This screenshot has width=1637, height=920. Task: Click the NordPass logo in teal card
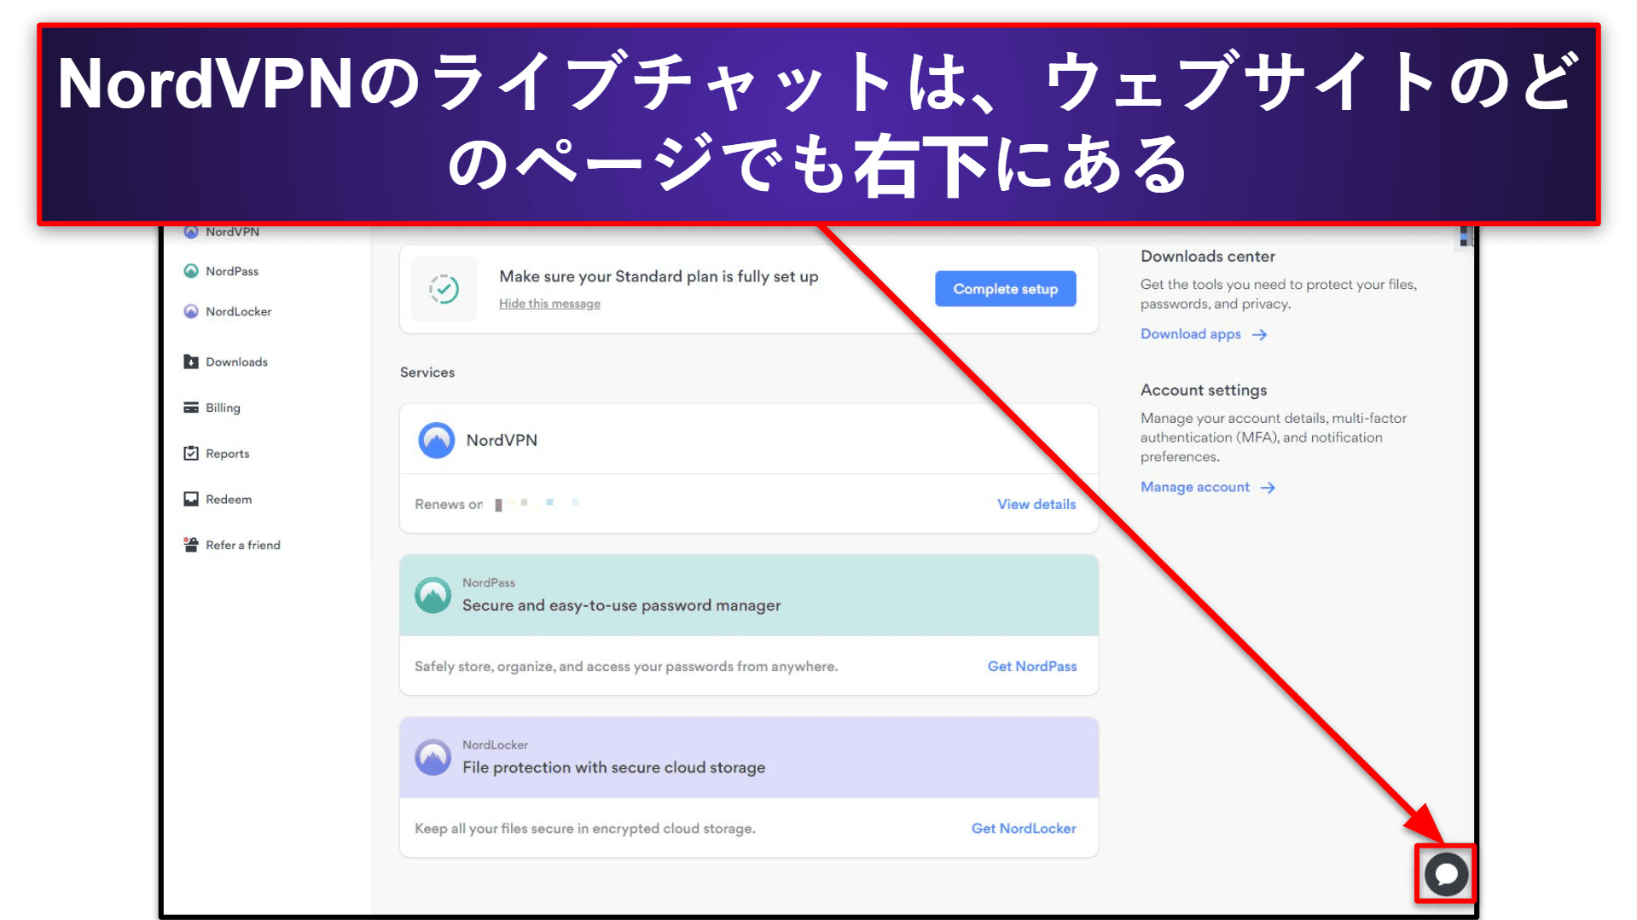coord(432,595)
